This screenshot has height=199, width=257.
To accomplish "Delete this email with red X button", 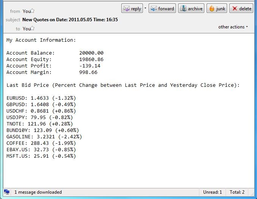I will (x=241, y=9).
